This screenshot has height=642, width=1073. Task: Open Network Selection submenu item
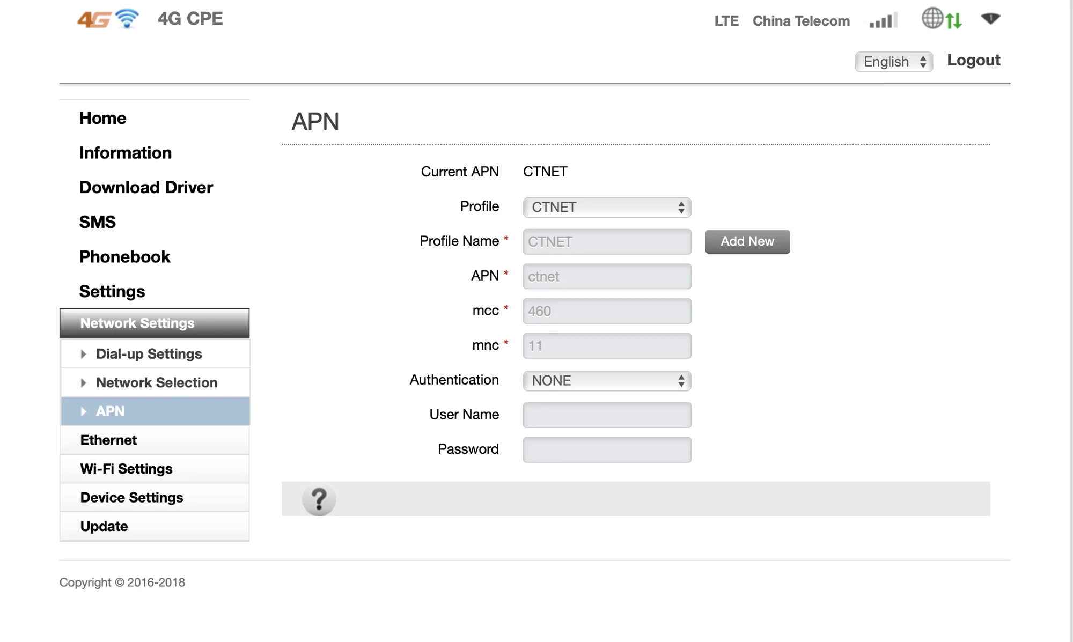tap(155, 383)
